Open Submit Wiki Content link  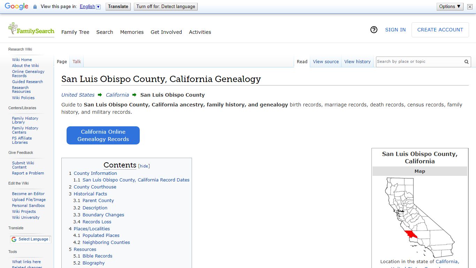tap(23, 165)
